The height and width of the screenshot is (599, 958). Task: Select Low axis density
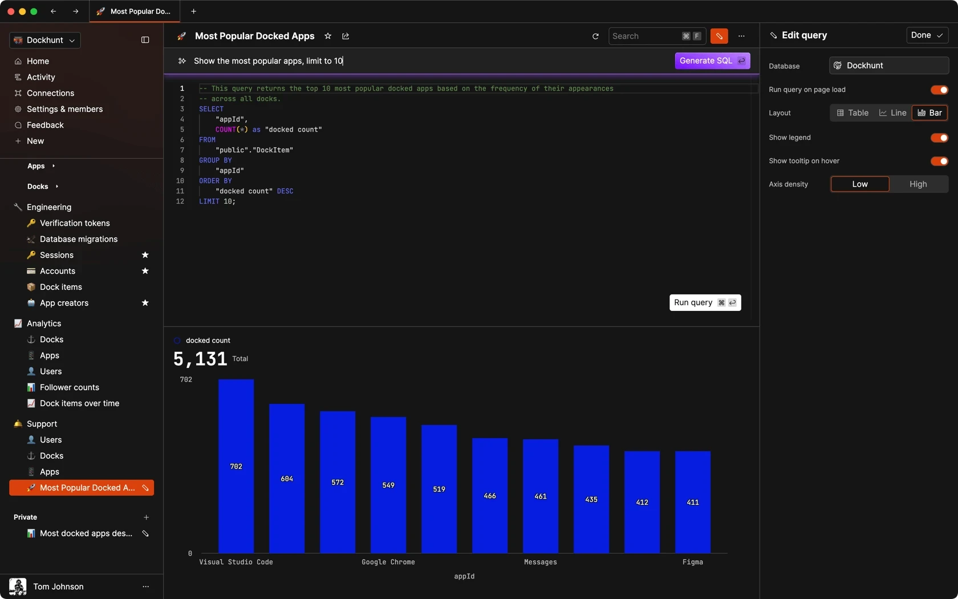860,184
